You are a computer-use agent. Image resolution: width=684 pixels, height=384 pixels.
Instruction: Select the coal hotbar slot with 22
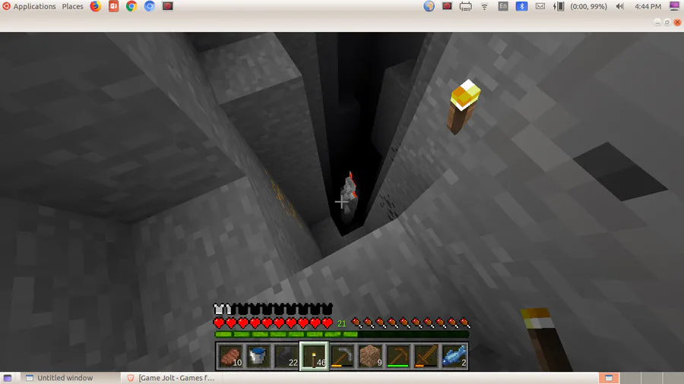tap(286, 356)
